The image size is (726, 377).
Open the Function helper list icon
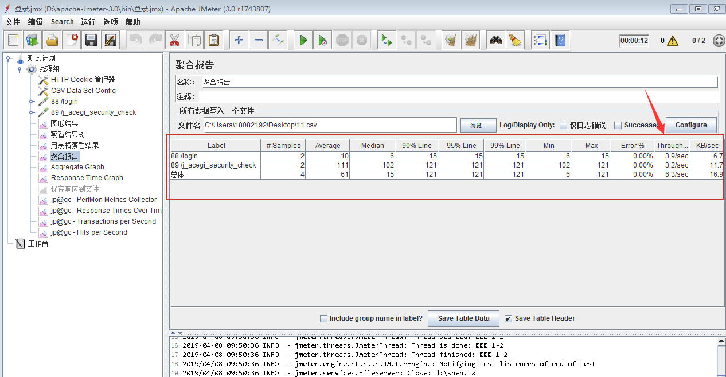click(541, 40)
